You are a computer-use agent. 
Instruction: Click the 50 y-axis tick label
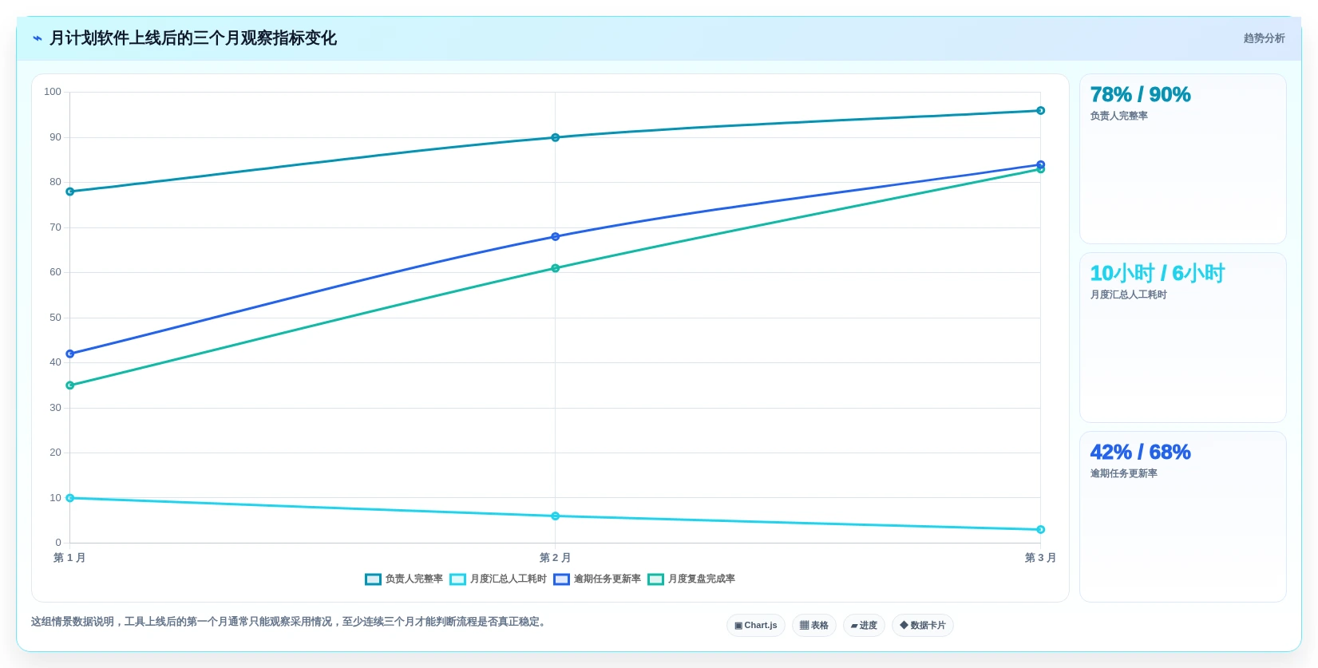click(55, 318)
